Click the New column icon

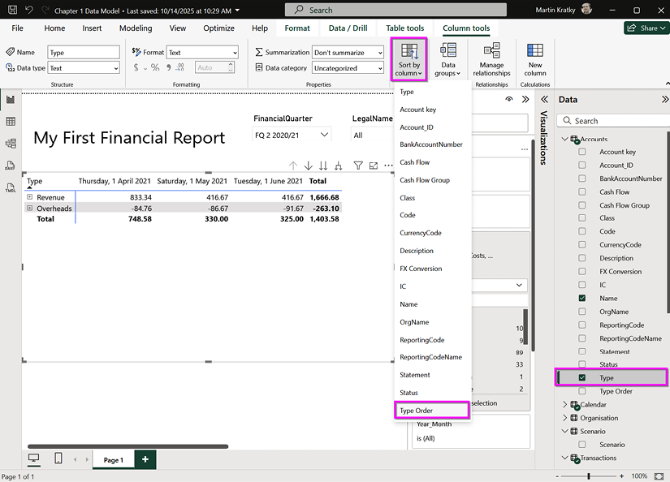pyautogui.click(x=535, y=58)
